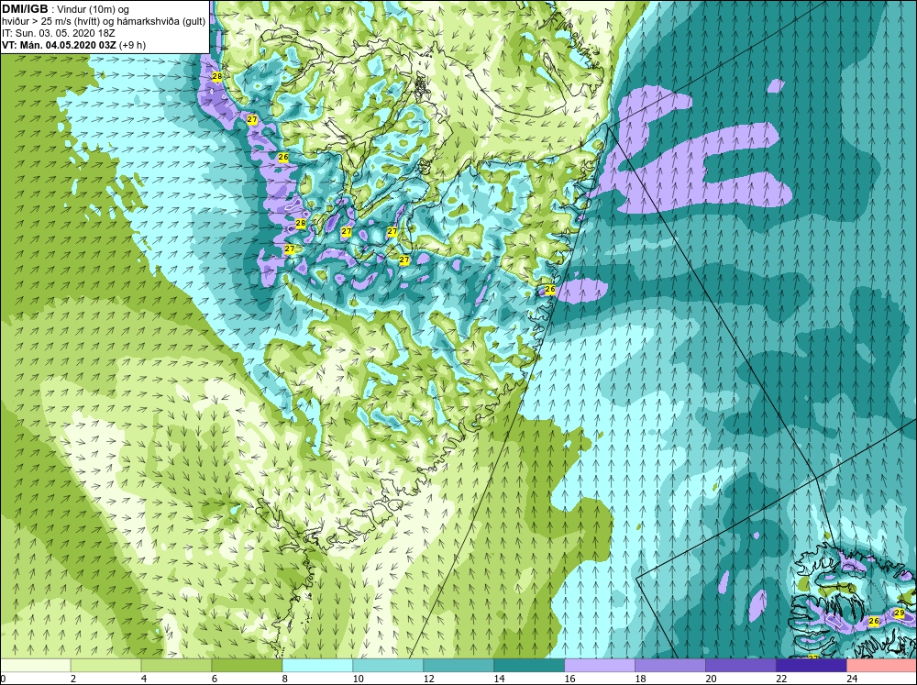This screenshot has width=917, height=685.
Task: Click the lavender 16–18 m/s legend swatch
Action: pyautogui.click(x=600, y=665)
